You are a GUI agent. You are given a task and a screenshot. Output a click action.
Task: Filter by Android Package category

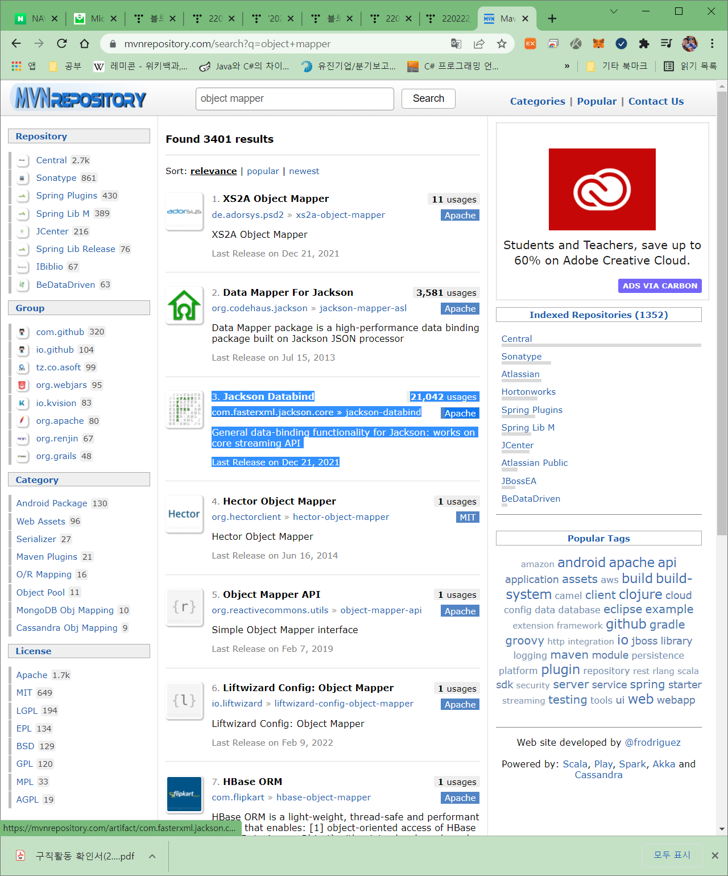pos(52,503)
